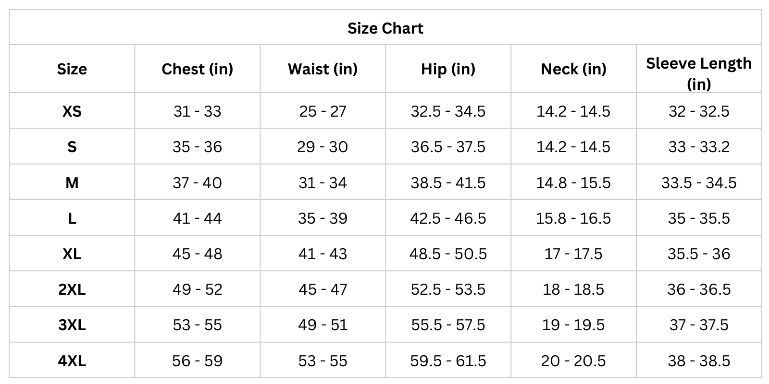Click neck value 15.8 - 16.5
The width and height of the screenshot is (769, 384).
[573, 218]
